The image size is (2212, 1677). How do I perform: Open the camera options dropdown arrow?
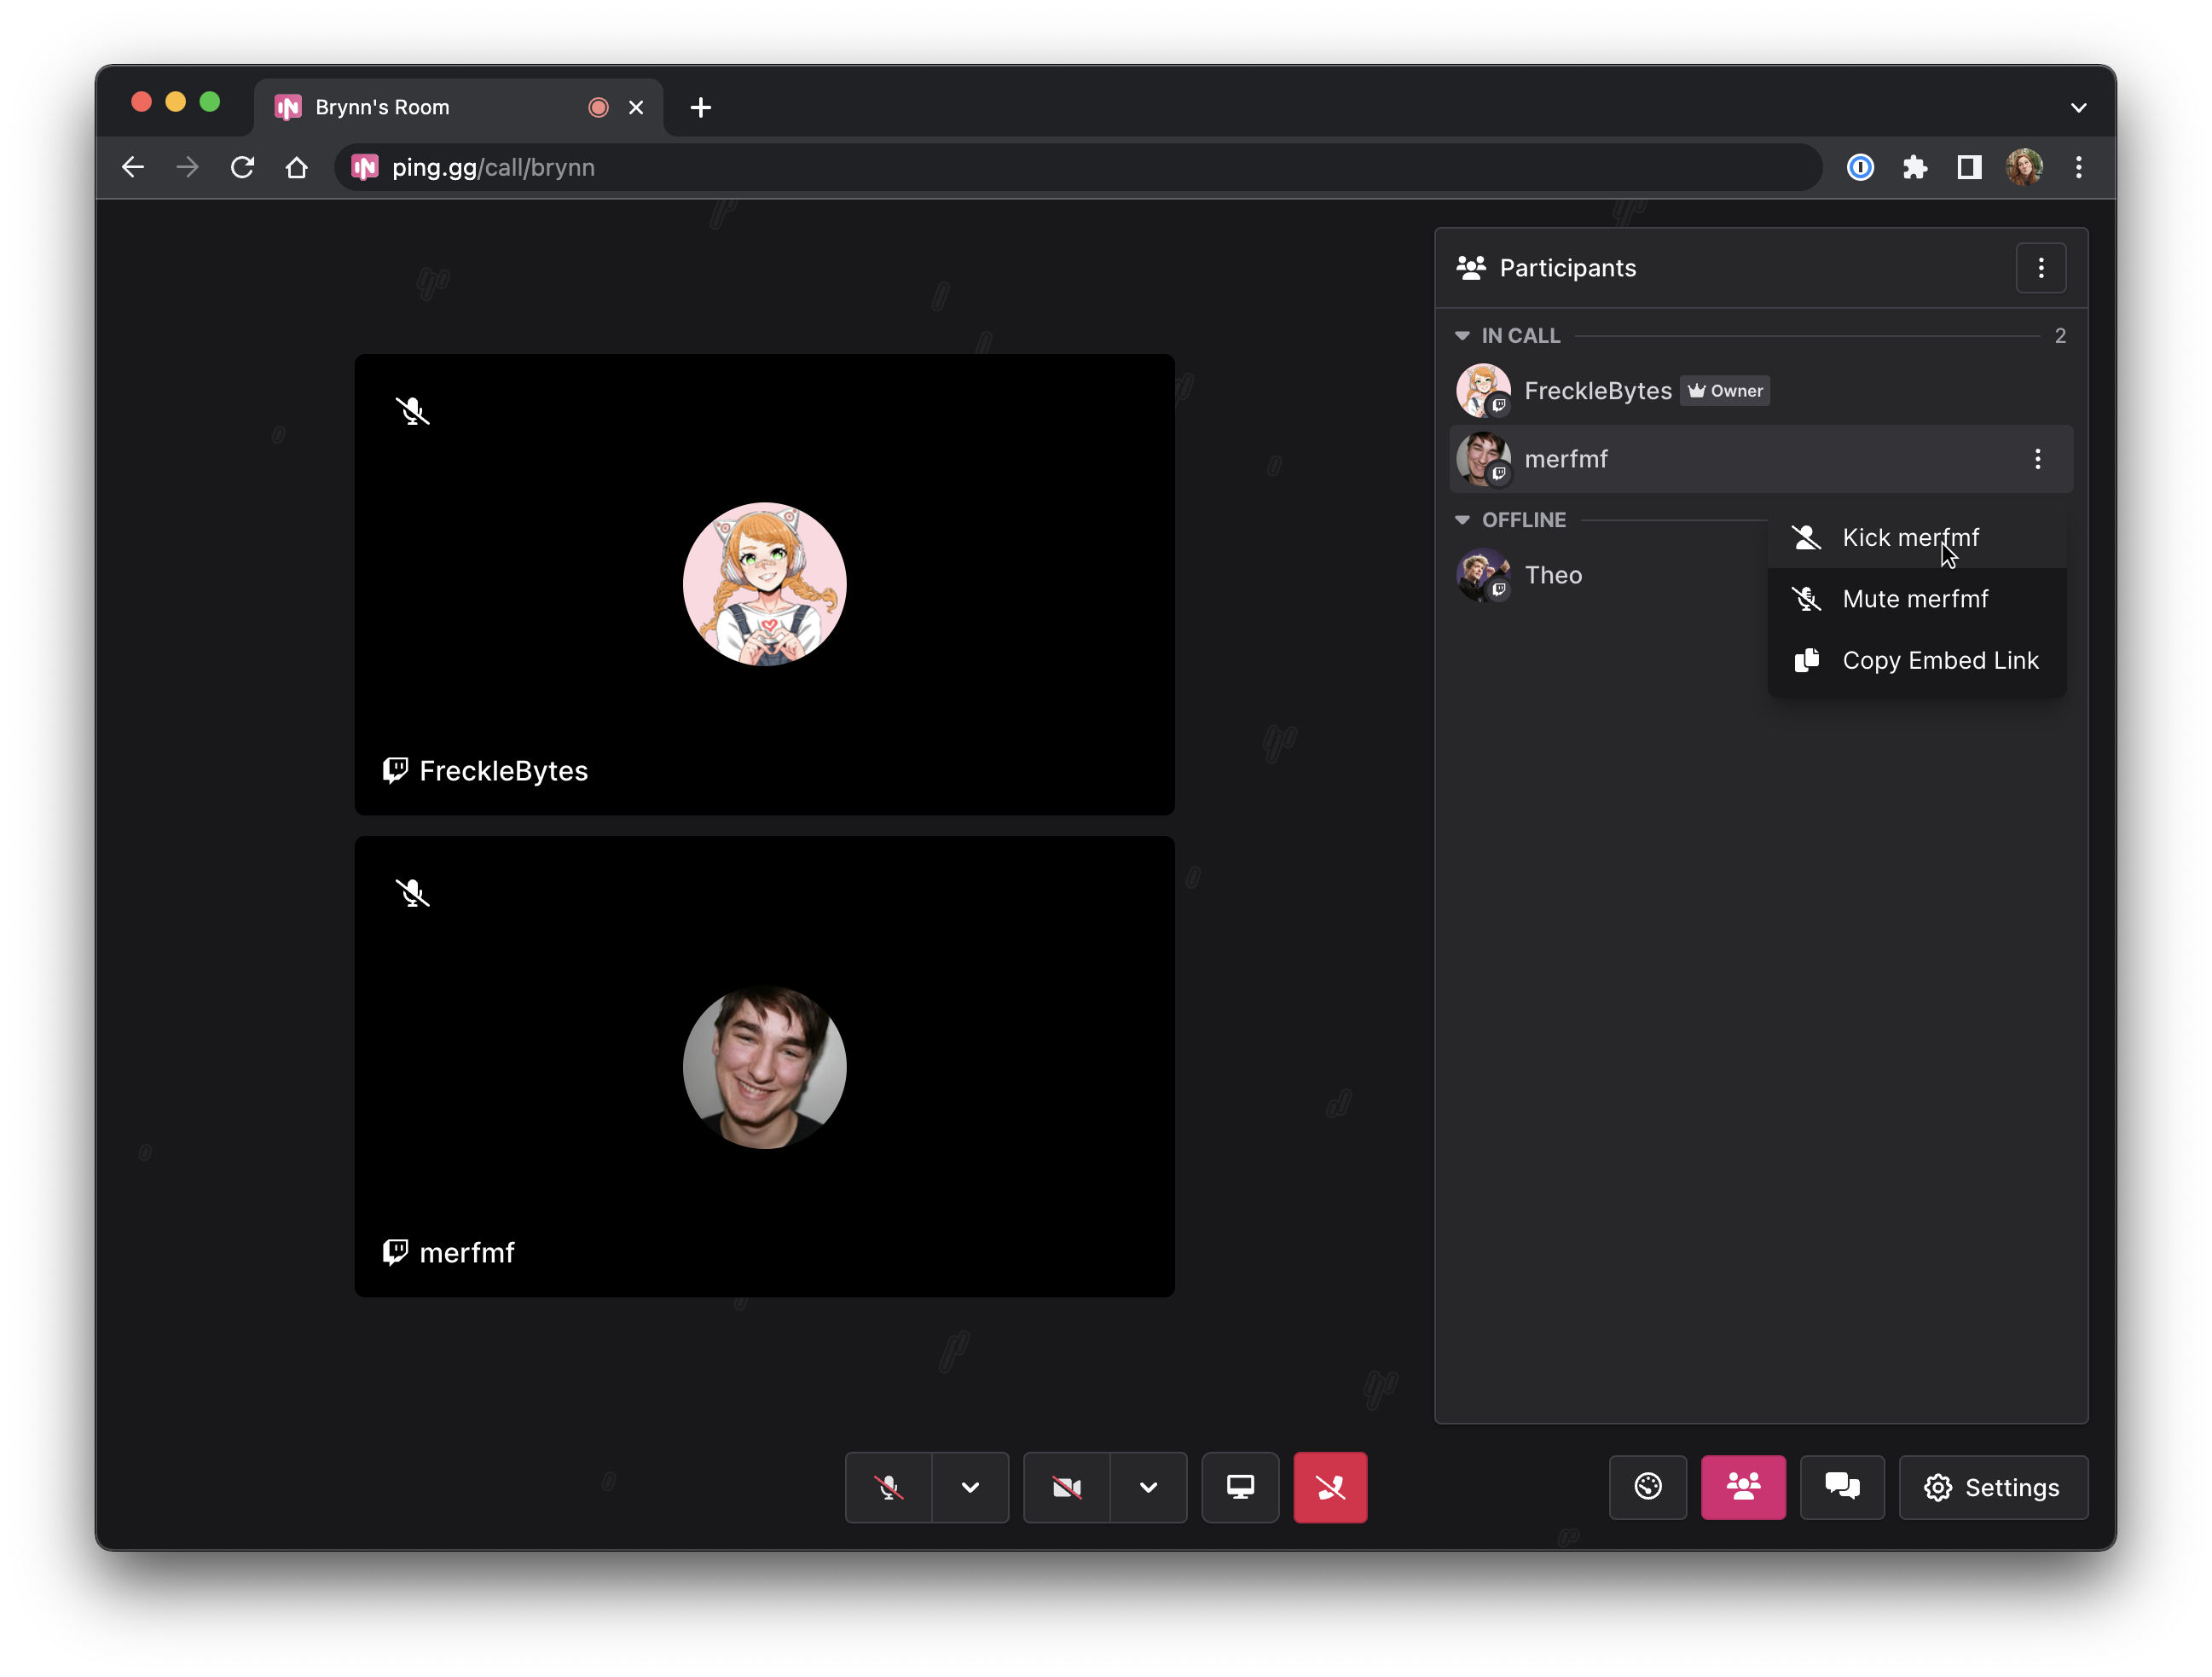tap(1148, 1487)
